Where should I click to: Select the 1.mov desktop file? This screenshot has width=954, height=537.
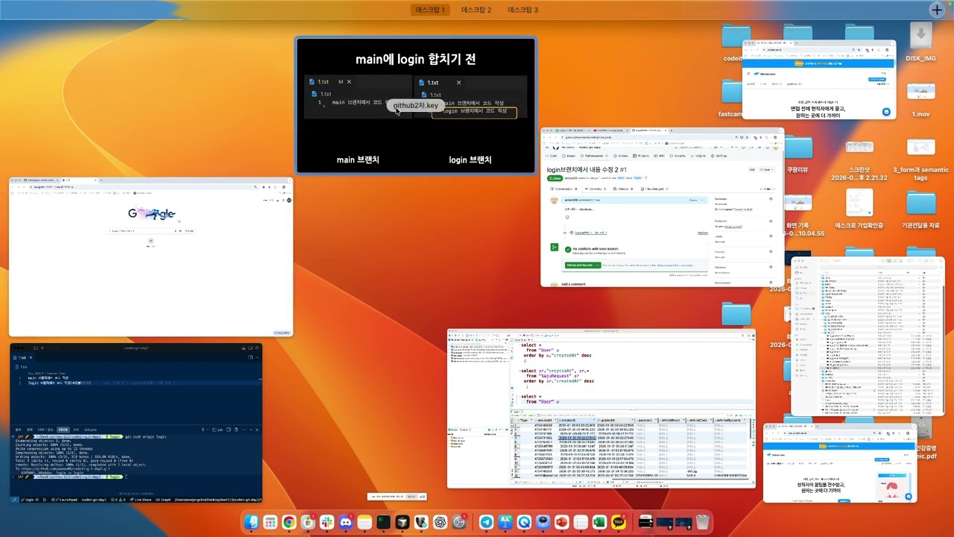click(921, 98)
